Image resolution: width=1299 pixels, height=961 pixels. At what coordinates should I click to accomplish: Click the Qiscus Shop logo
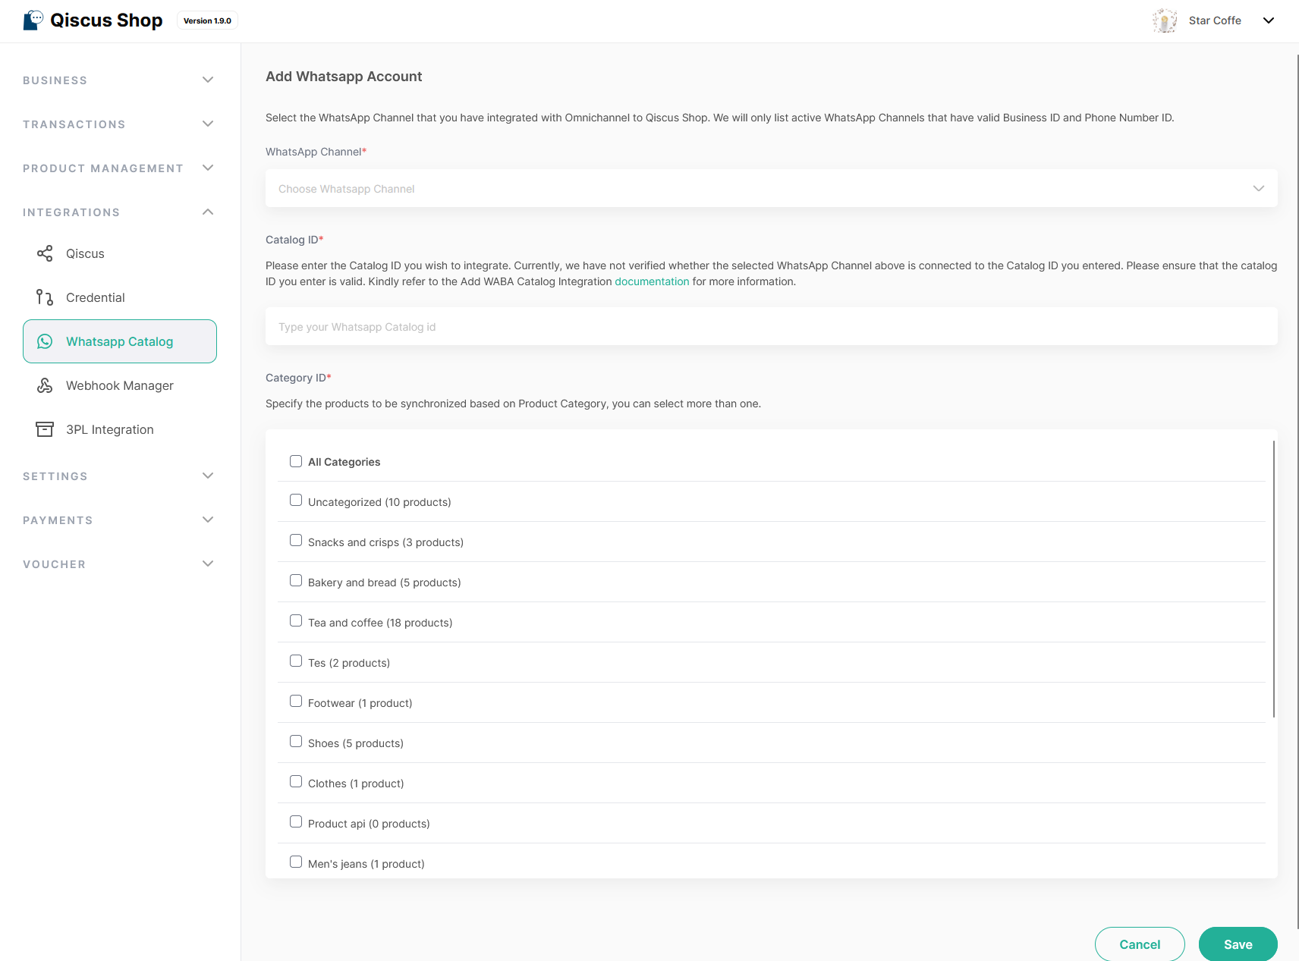point(33,20)
